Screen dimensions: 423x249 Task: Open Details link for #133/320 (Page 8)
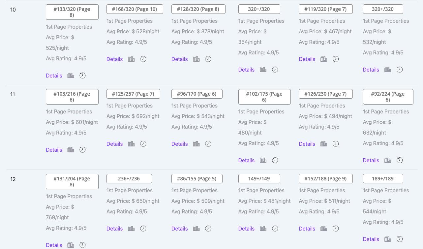click(54, 76)
